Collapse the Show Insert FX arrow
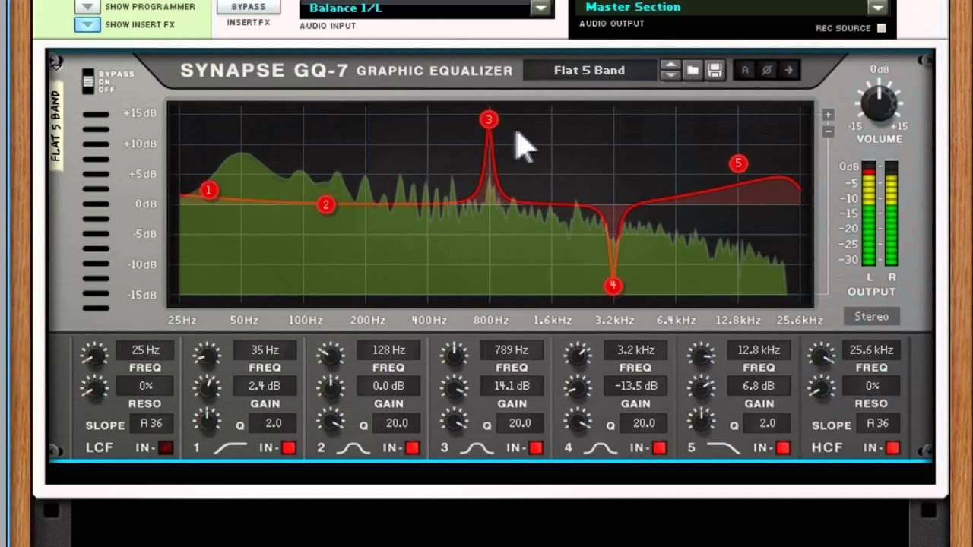 [87, 24]
